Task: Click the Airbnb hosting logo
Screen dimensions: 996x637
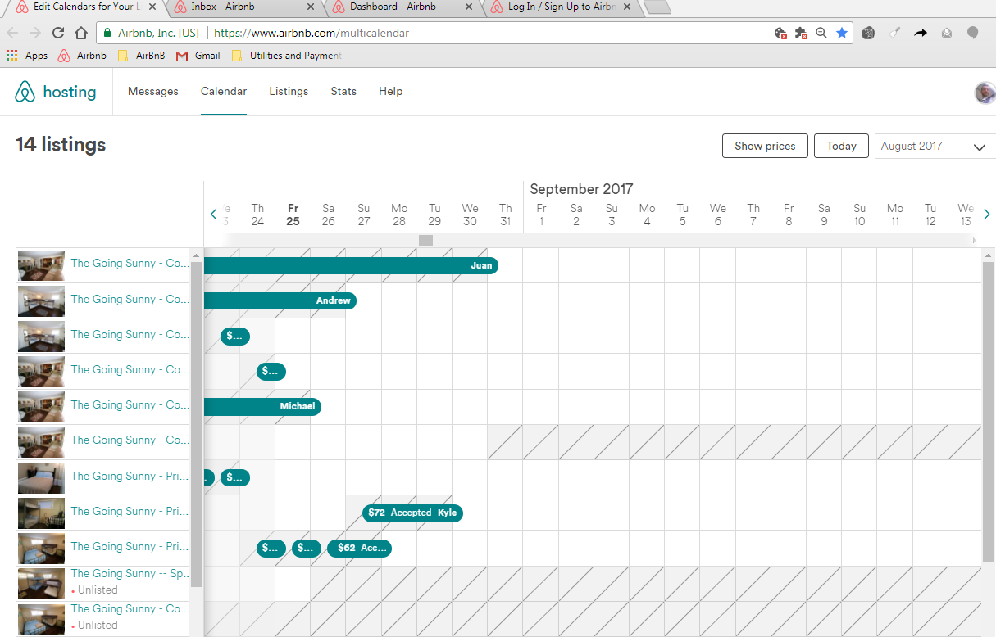Action: tap(56, 92)
